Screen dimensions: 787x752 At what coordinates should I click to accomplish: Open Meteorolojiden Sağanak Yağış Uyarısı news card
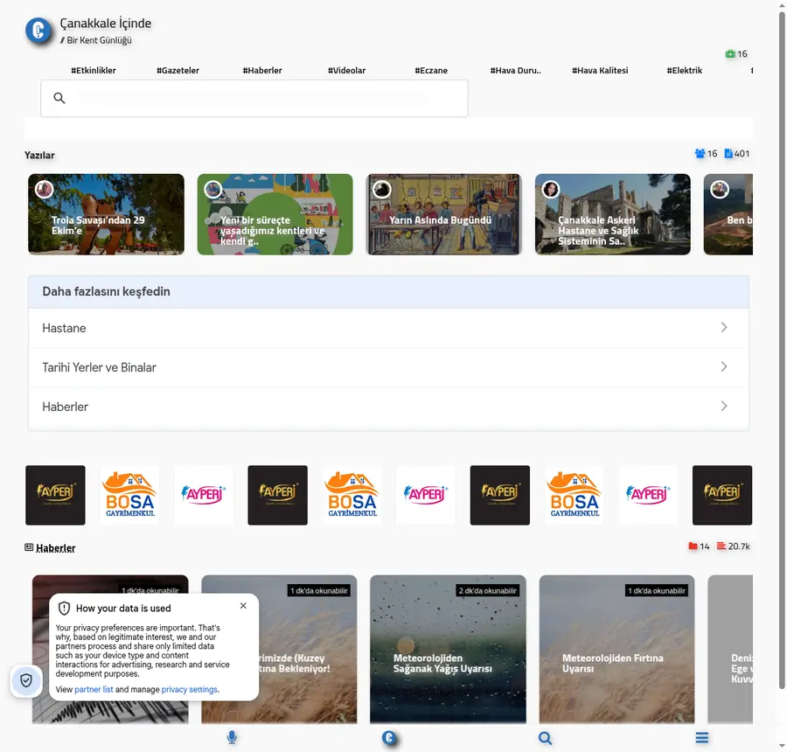tap(448, 650)
